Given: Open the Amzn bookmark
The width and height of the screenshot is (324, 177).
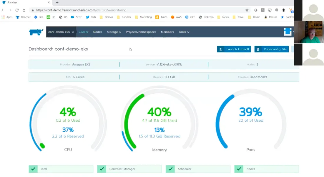Looking at the screenshot, I should 161,17.
